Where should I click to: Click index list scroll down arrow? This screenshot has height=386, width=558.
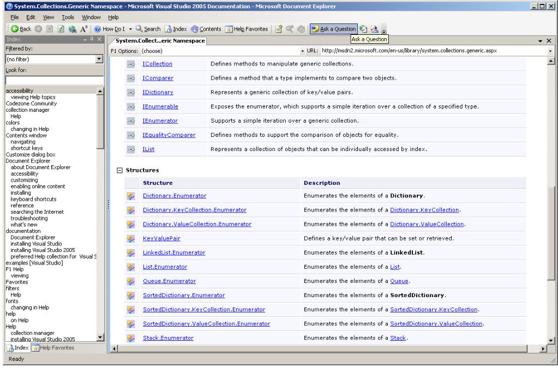[x=100, y=337]
